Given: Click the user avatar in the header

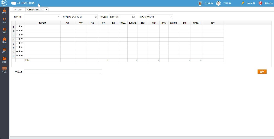Looking at the screenshot, I should [x=218, y=3].
